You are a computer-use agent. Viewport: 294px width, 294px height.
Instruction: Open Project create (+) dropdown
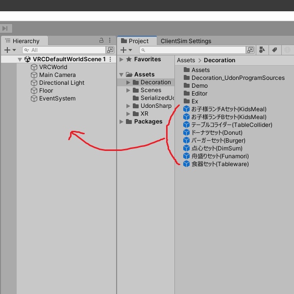[x=126, y=50]
